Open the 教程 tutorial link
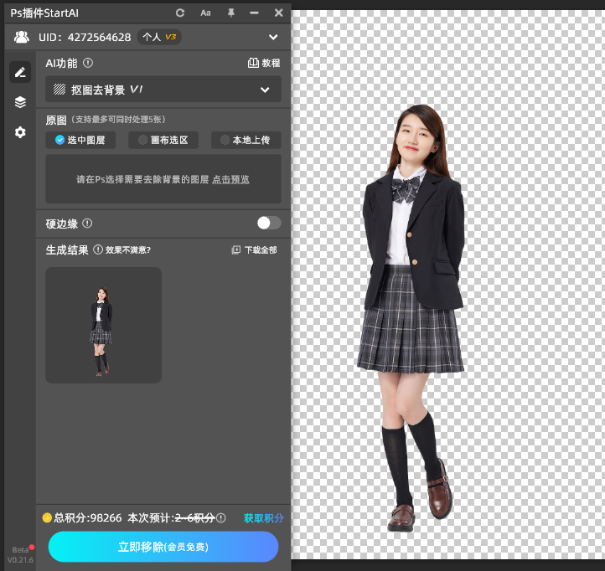Viewport: 605px width, 571px height. coord(264,63)
